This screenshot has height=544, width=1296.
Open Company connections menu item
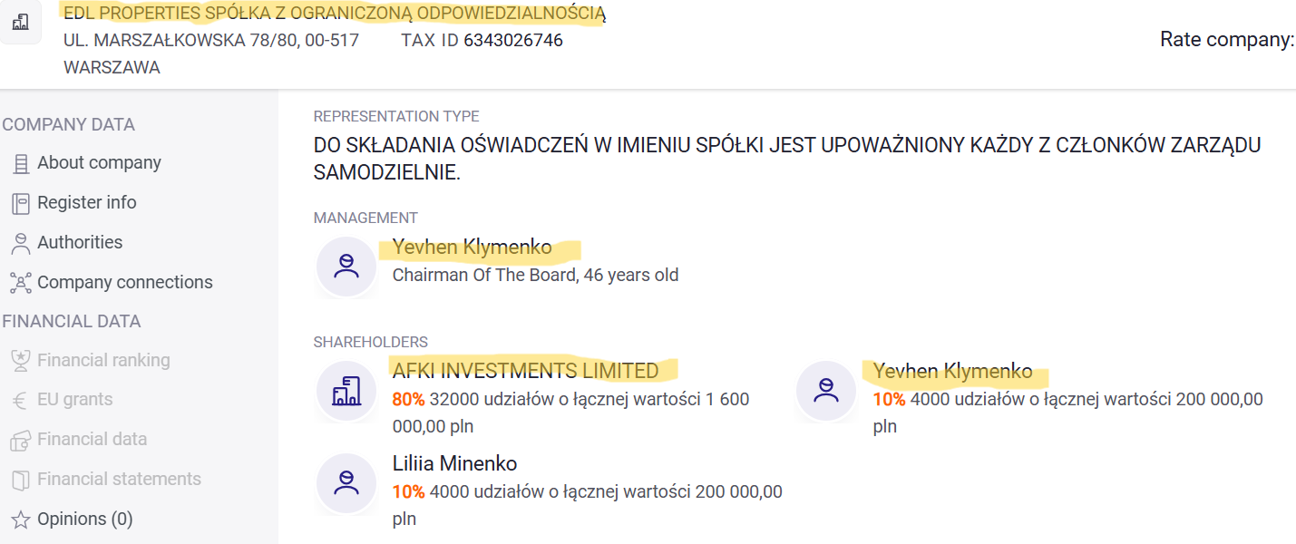pyautogui.click(x=124, y=283)
